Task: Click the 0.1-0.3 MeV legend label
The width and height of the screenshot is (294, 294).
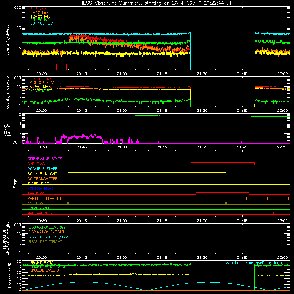Action: point(42,79)
